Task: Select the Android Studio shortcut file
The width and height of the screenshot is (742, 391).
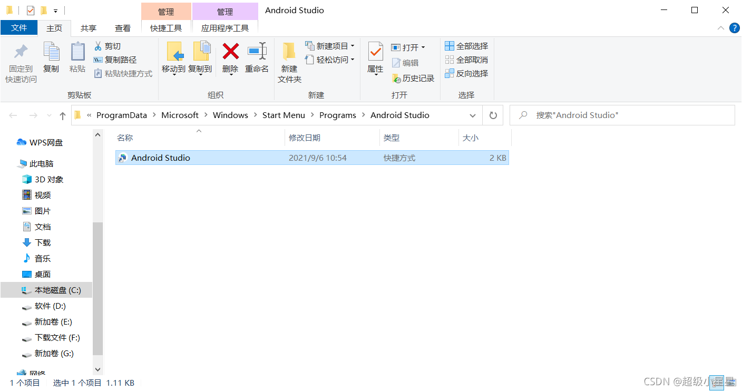Action: 312,158
